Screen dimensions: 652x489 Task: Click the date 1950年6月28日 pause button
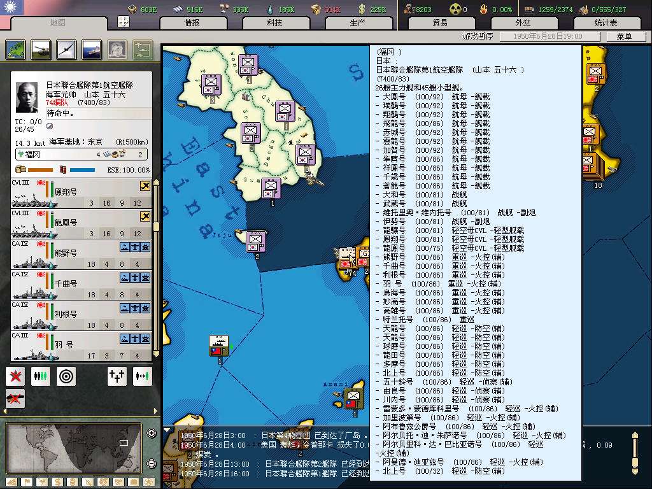coord(549,37)
